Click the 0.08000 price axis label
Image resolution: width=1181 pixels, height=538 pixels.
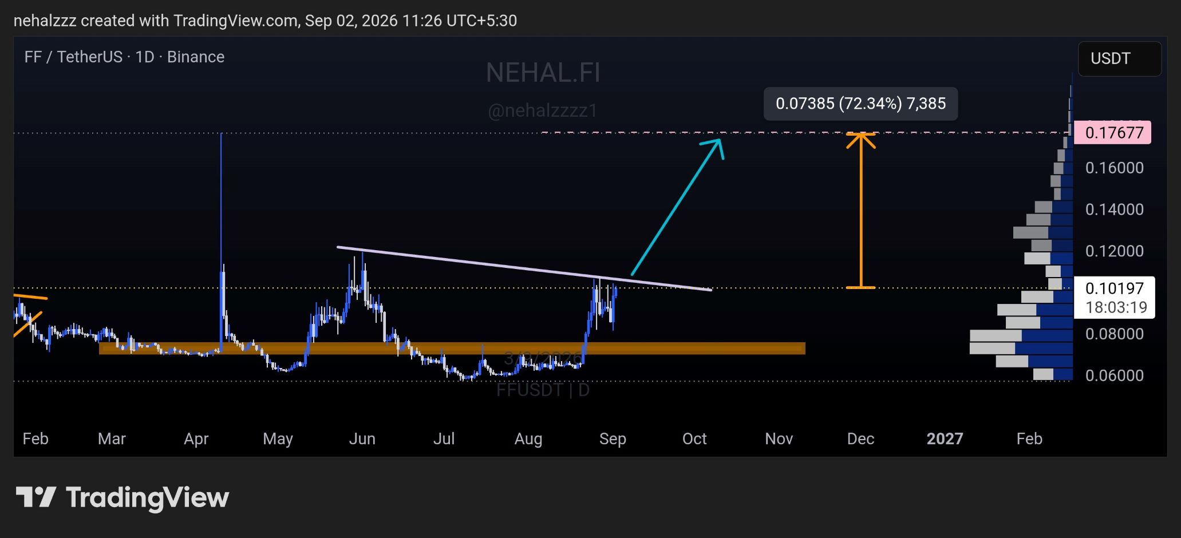(1114, 334)
